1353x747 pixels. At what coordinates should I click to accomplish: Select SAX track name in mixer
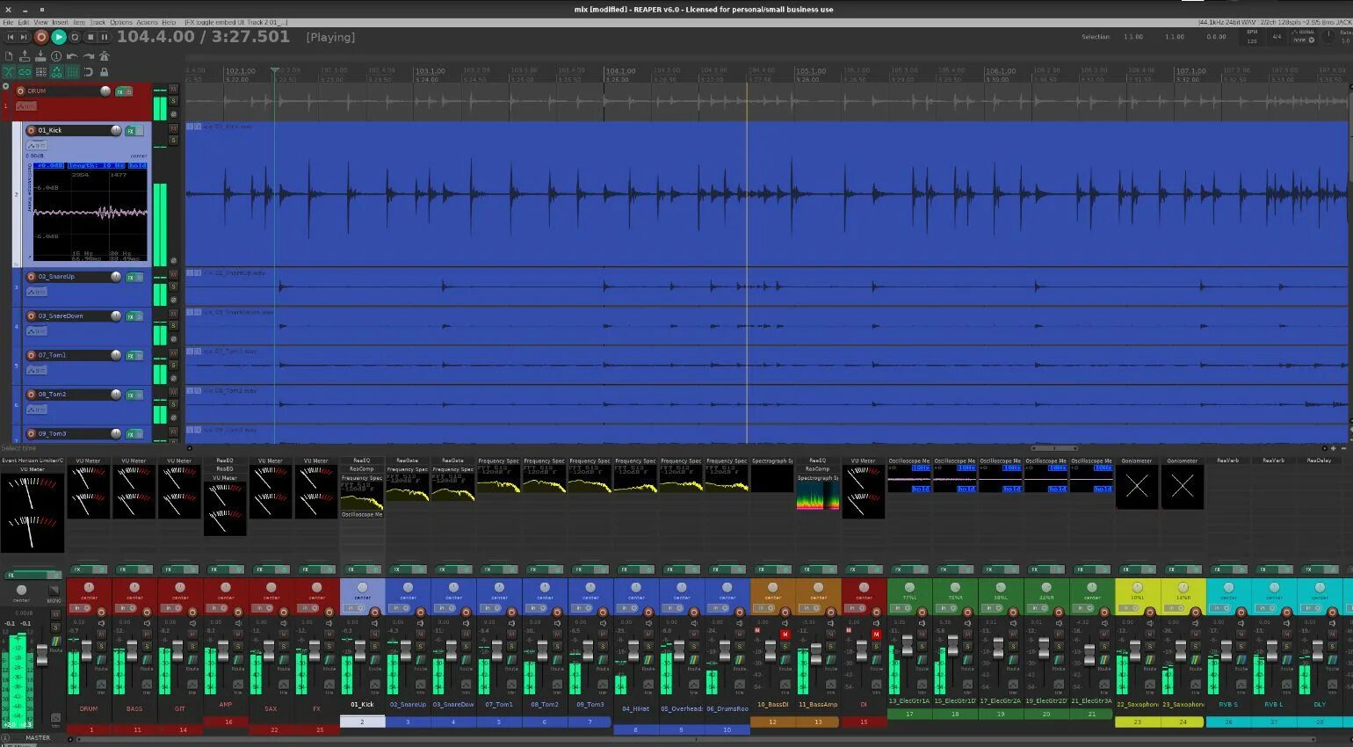(x=271, y=708)
